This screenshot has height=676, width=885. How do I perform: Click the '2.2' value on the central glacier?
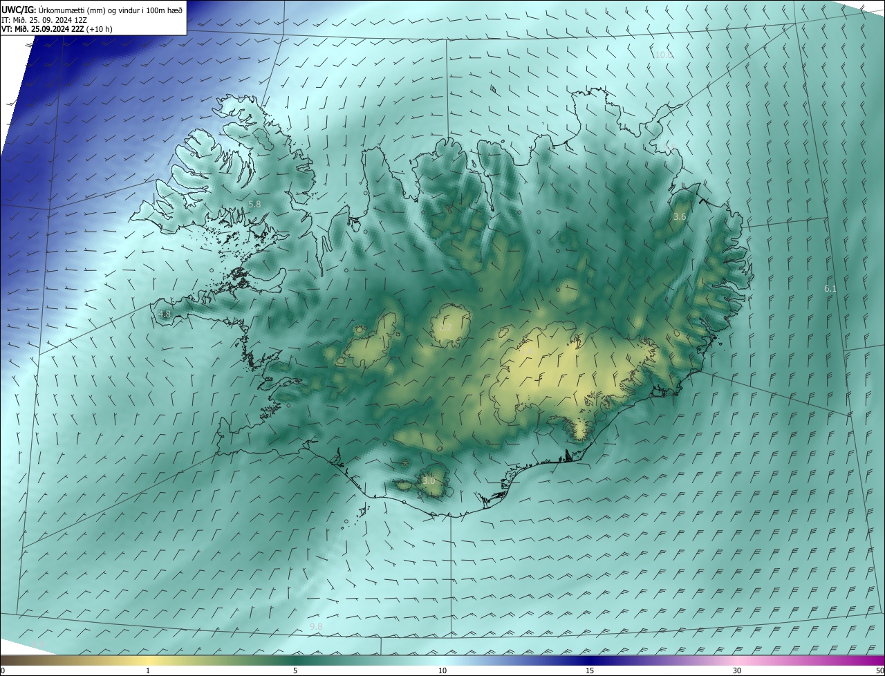pos(446,327)
